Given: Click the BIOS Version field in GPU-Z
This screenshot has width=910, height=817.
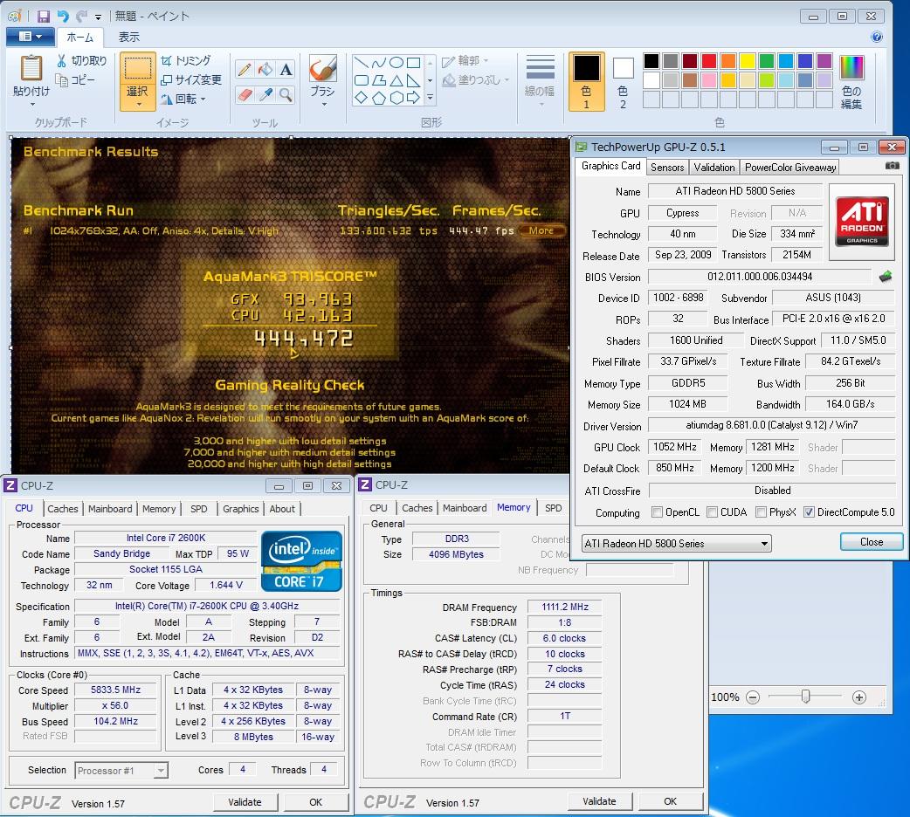Looking at the screenshot, I should click(x=759, y=277).
